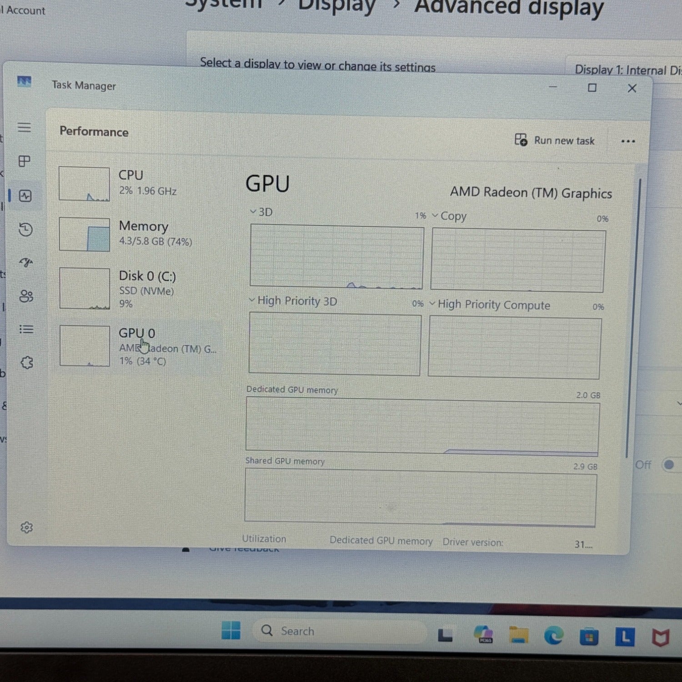Open Task Manager settings gear

(27, 527)
